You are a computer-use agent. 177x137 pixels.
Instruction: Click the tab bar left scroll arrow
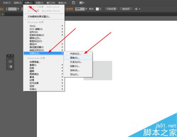pos(2,14)
